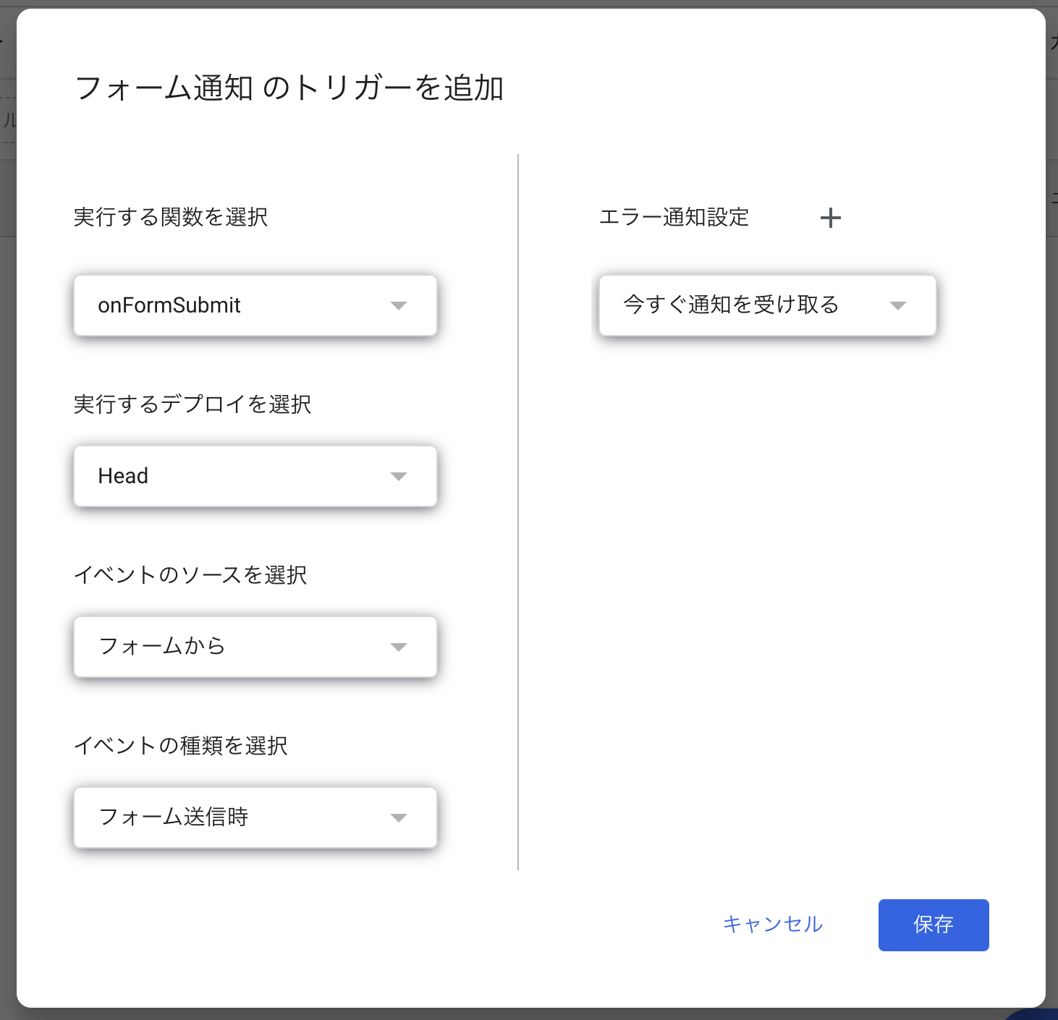Save the trigger with the 保存 button
Screen dimensions: 1058x1020
(x=933, y=925)
